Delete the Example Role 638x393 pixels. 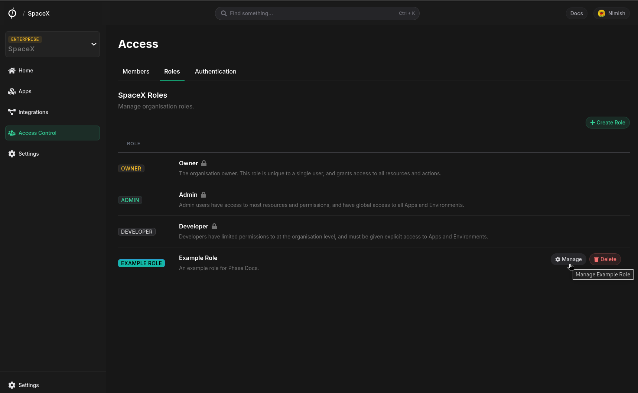605,259
